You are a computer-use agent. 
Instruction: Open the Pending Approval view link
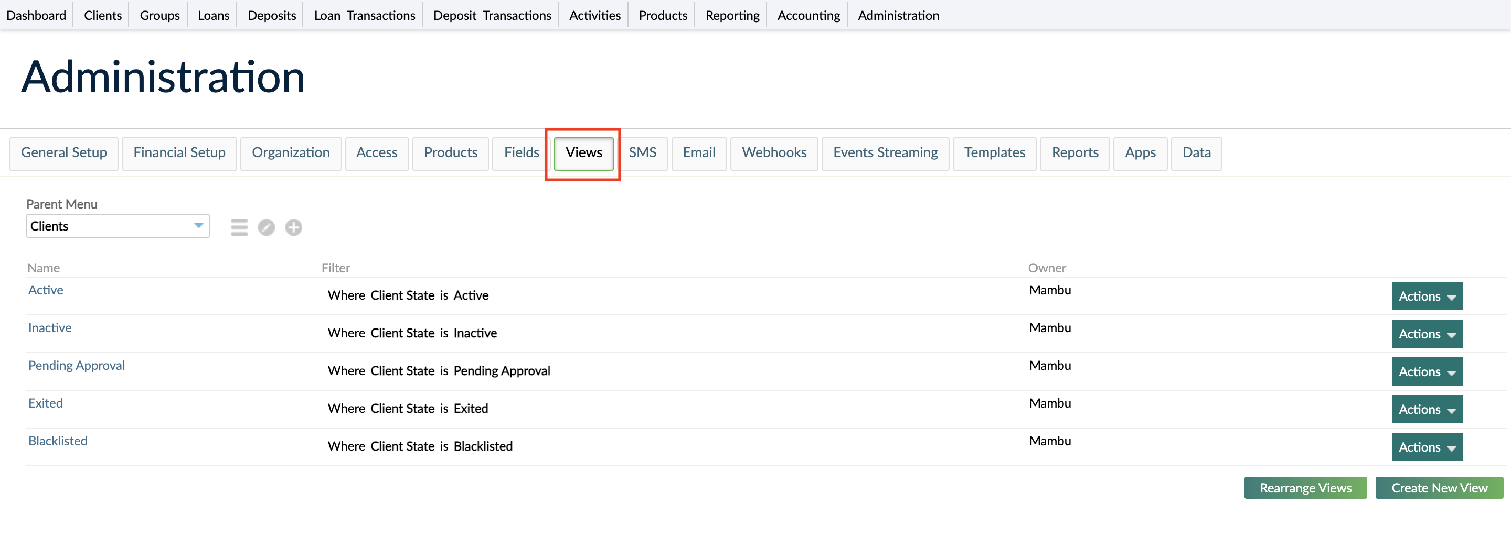pos(77,365)
